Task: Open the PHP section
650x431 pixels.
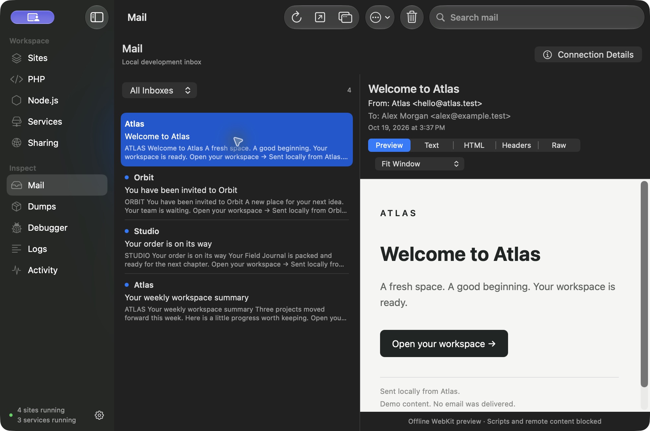Action: coord(57,79)
